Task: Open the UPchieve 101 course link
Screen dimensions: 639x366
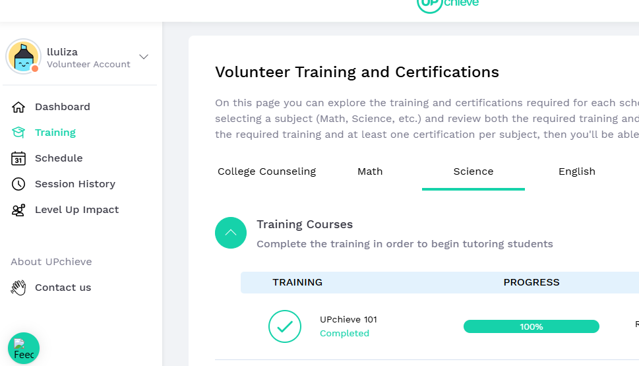Action: coord(348,320)
